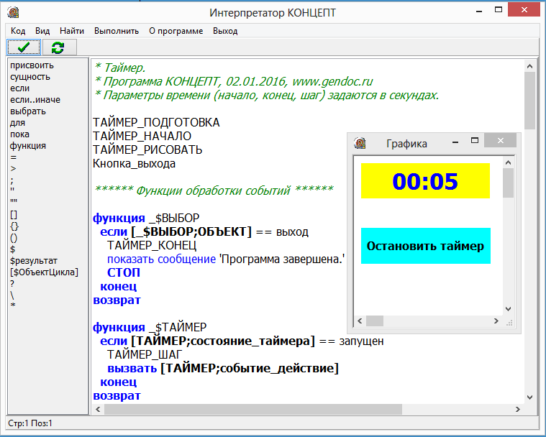The height and width of the screenshot is (437, 546).
Task: Select '{}' in the keyword list
Action: pyautogui.click(x=14, y=226)
